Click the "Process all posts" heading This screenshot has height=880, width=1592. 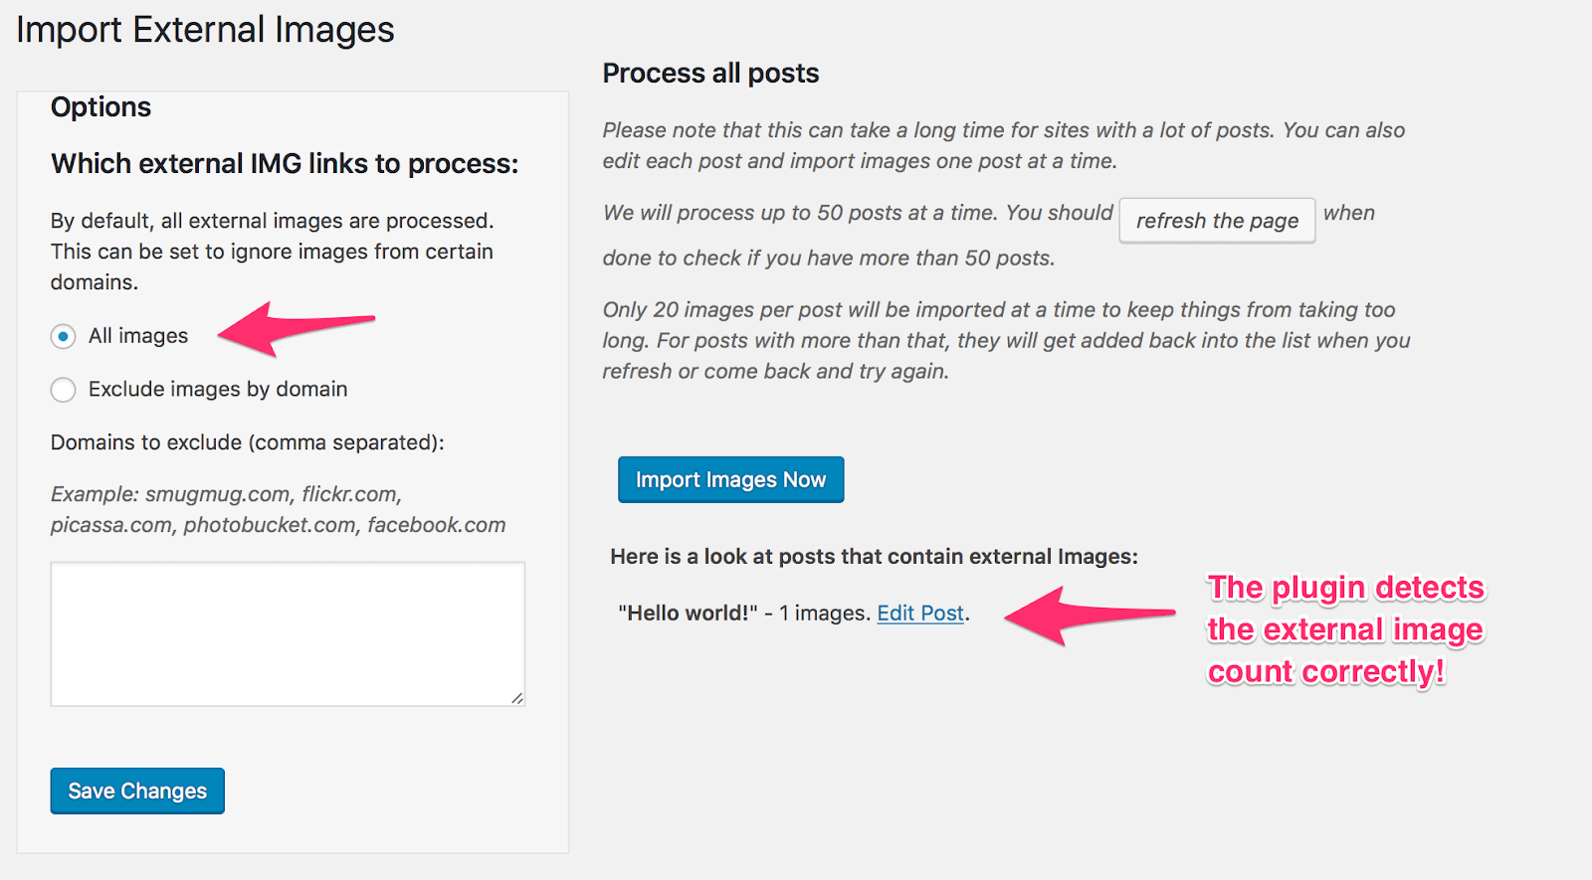tap(710, 74)
